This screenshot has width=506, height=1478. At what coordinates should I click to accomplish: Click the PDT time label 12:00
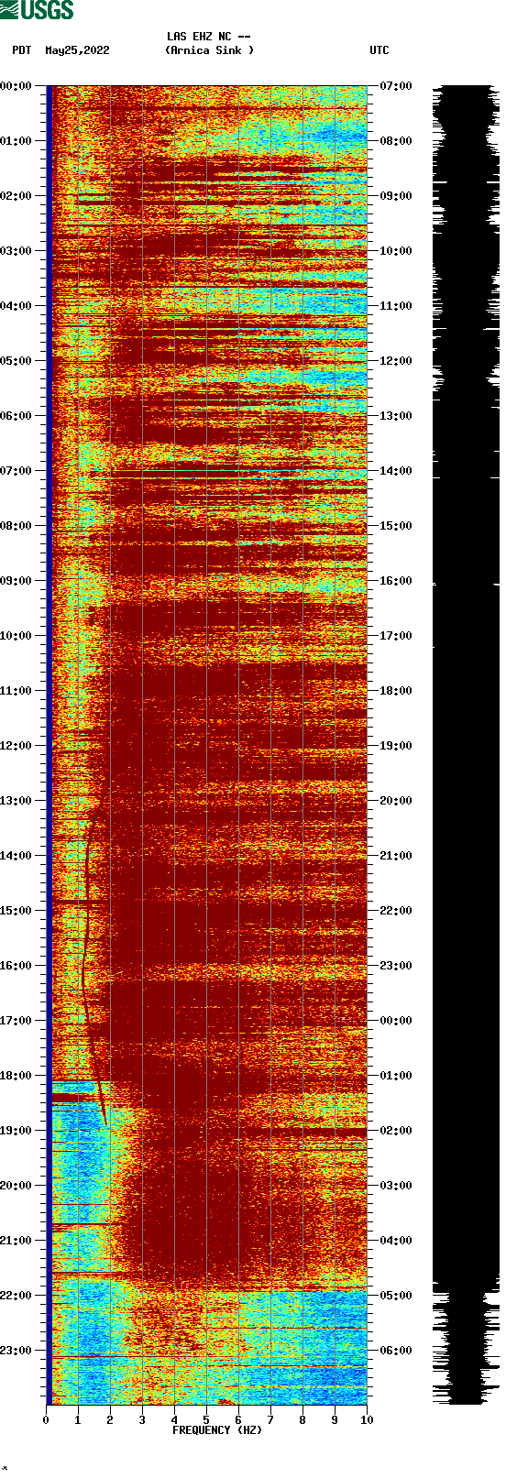coord(16,746)
